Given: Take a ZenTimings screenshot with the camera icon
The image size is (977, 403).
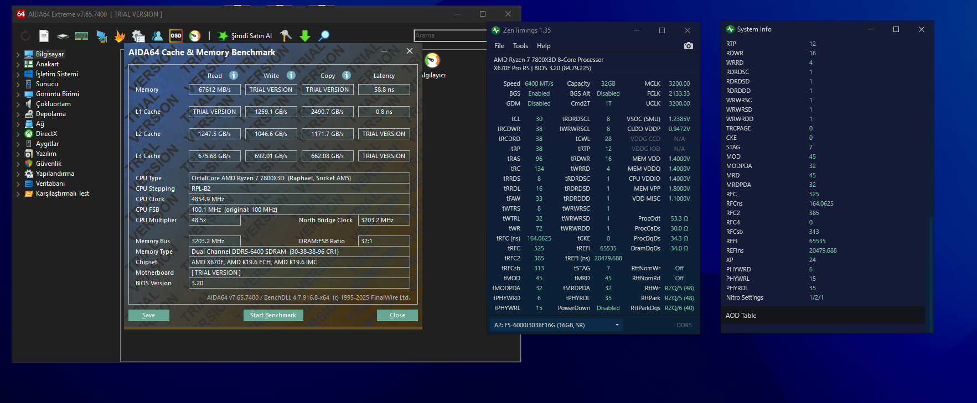Looking at the screenshot, I should 688,46.
